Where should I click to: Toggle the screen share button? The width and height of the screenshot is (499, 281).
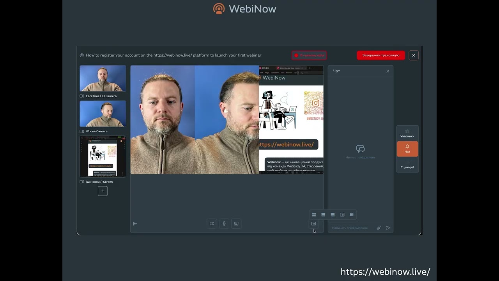236,224
